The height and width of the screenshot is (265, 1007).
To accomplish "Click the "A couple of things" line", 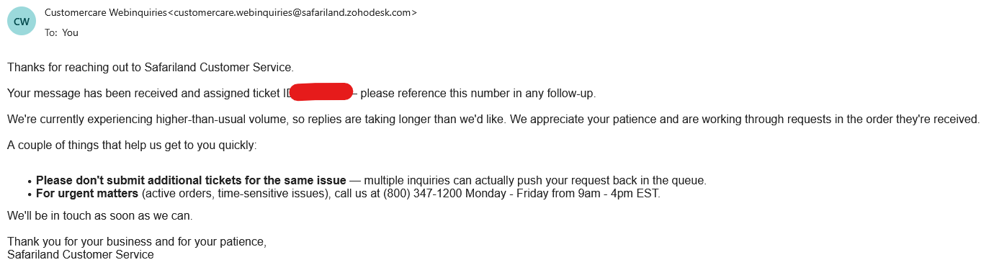I will pos(132,145).
